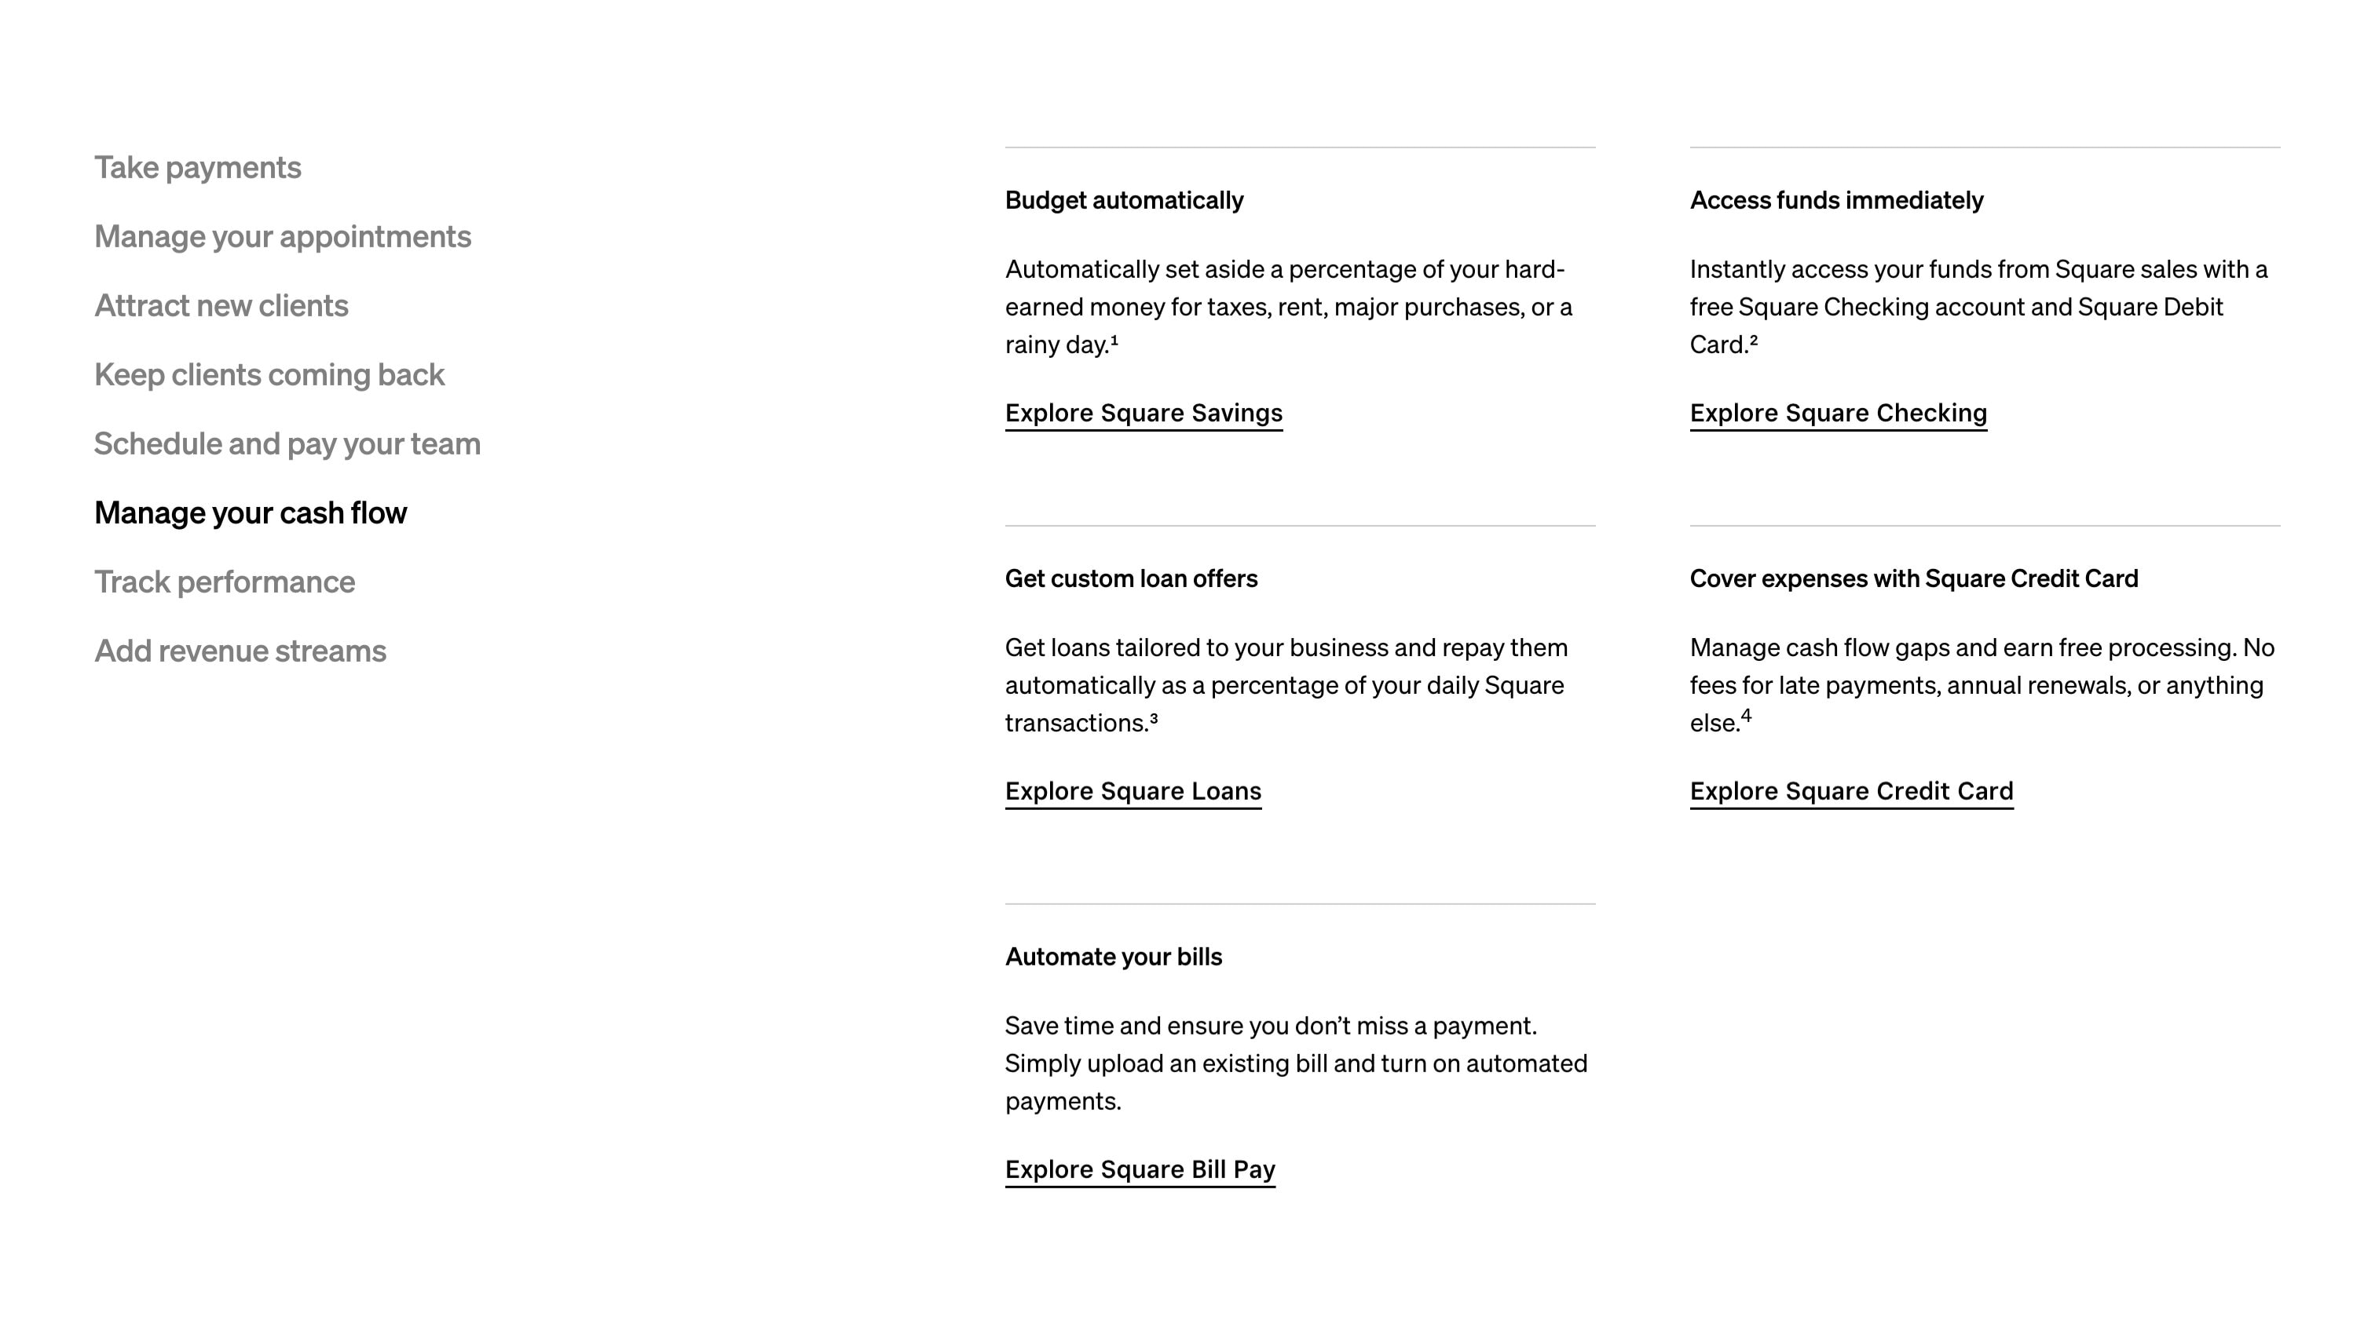Viewport: 2375px width, 1335px height.
Task: Open the Add revenue streams tab
Action: [240, 651]
